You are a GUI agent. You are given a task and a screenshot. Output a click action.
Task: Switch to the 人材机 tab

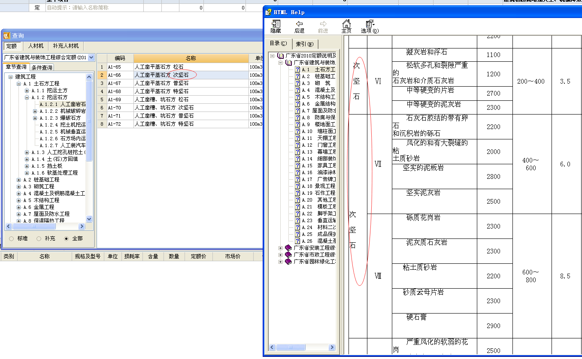point(36,46)
